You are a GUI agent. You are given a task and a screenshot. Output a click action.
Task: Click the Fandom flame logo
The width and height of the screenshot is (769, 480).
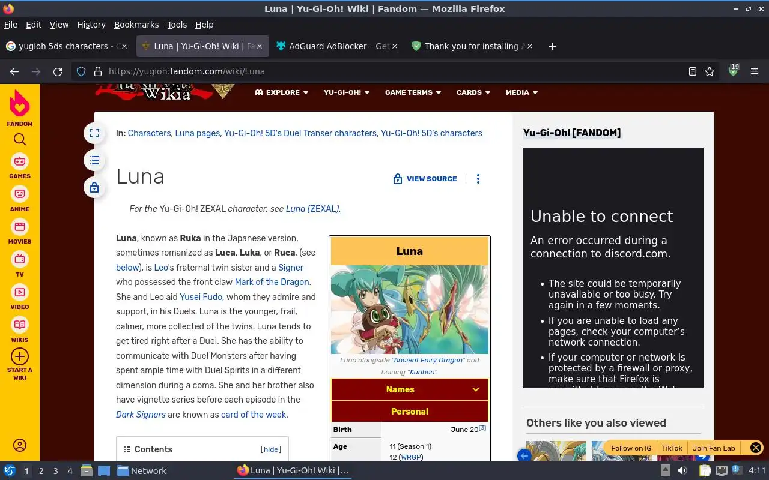(x=20, y=103)
